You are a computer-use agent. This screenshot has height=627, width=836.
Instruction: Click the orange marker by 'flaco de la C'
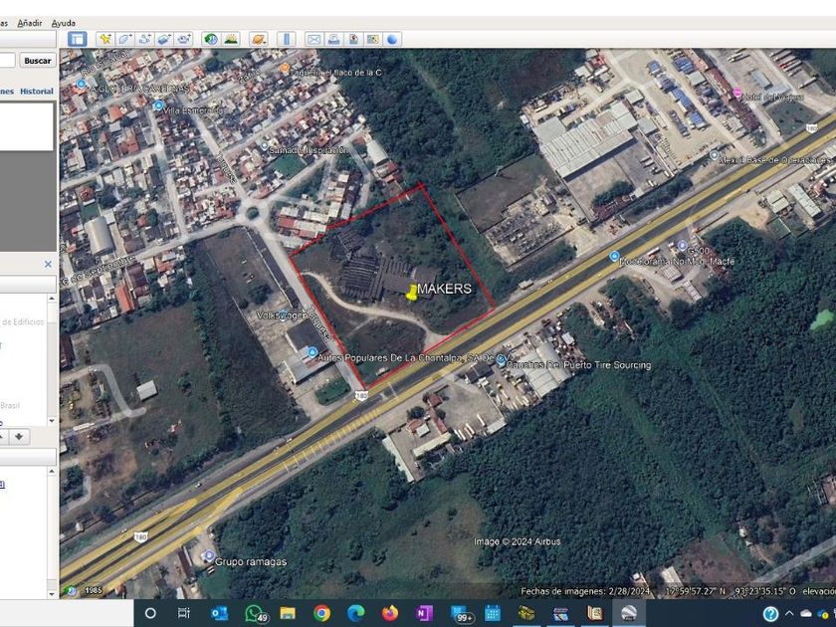285,69
